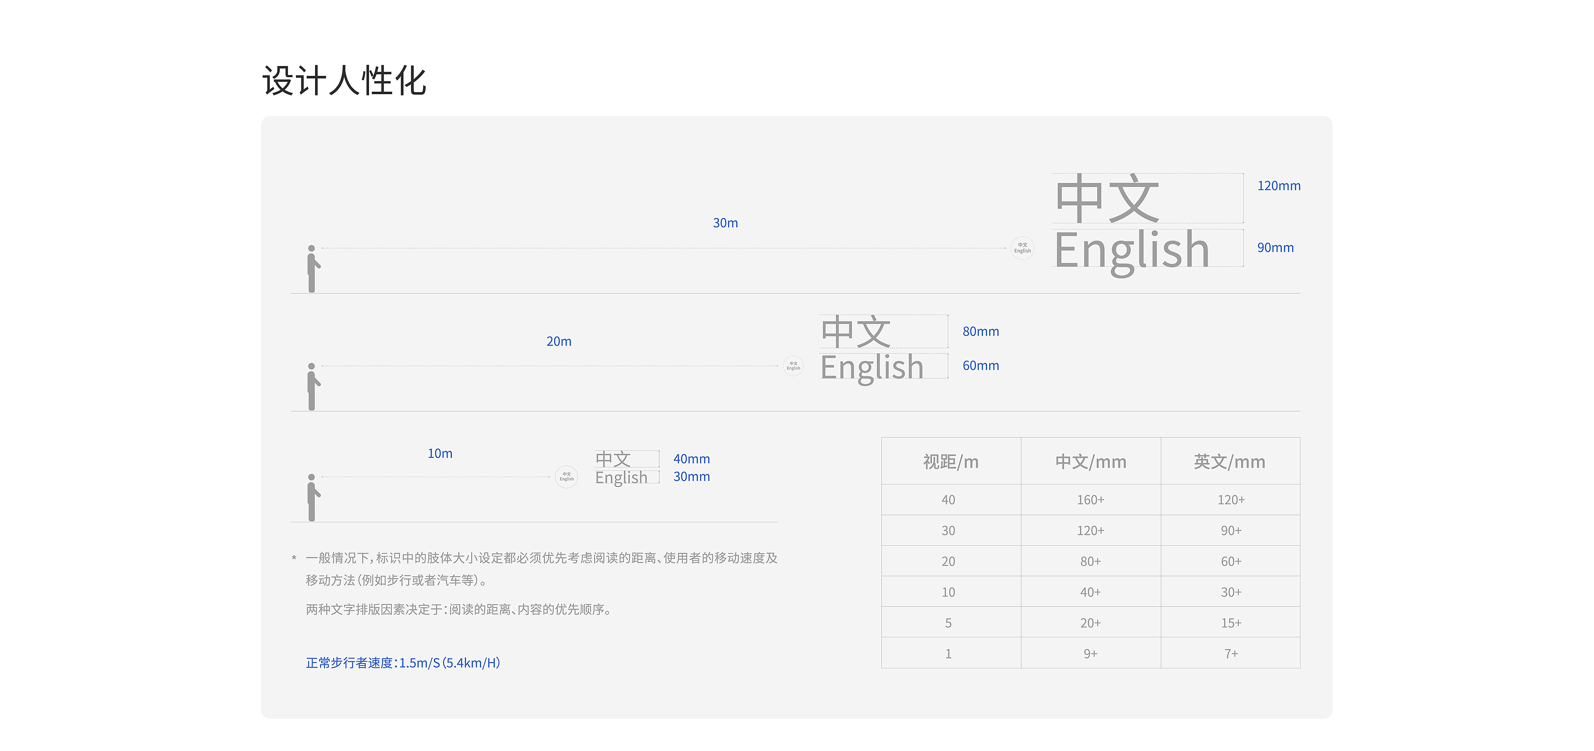Click the small circular sign at 10m
This screenshot has width=1594, height=751.
pyautogui.click(x=566, y=477)
